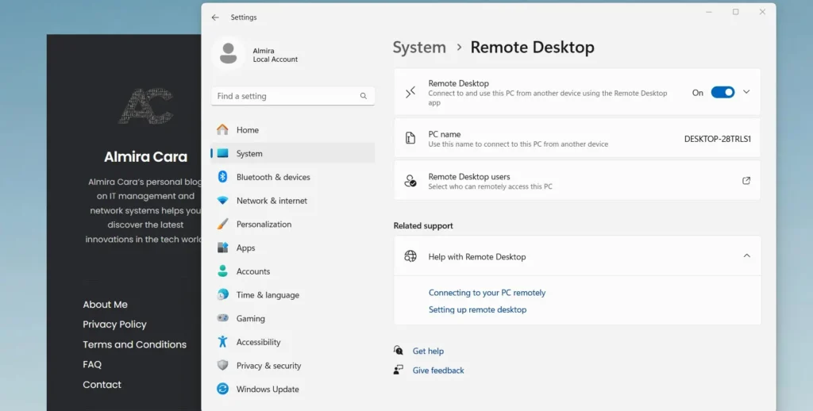Click the Help with Remote Desktop globe icon
Screen dimensions: 813x411
410,256
